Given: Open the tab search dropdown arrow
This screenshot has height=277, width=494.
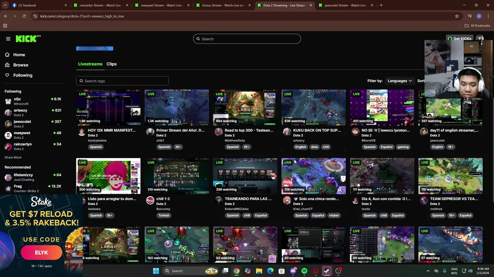Looking at the screenshot, I should tap(5, 5).
